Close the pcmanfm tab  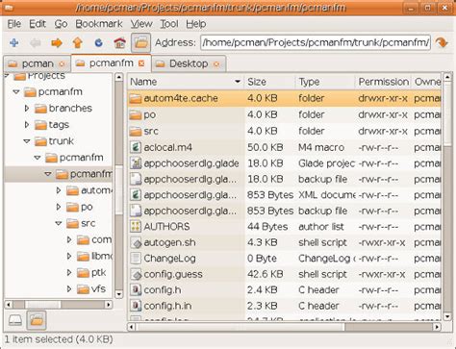coord(141,63)
